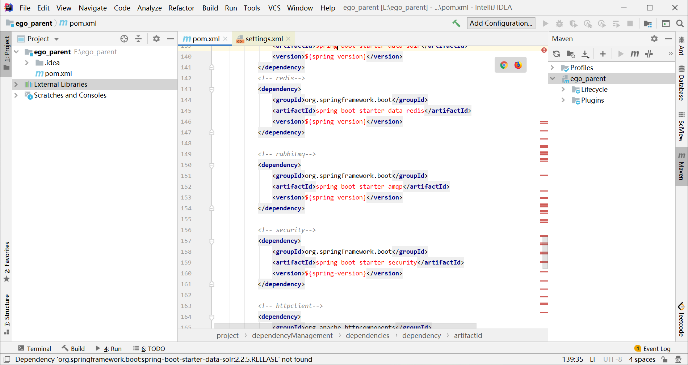Viewport: 688px width, 365px height.
Task: Open in Firefox browser icon
Action: pos(518,65)
